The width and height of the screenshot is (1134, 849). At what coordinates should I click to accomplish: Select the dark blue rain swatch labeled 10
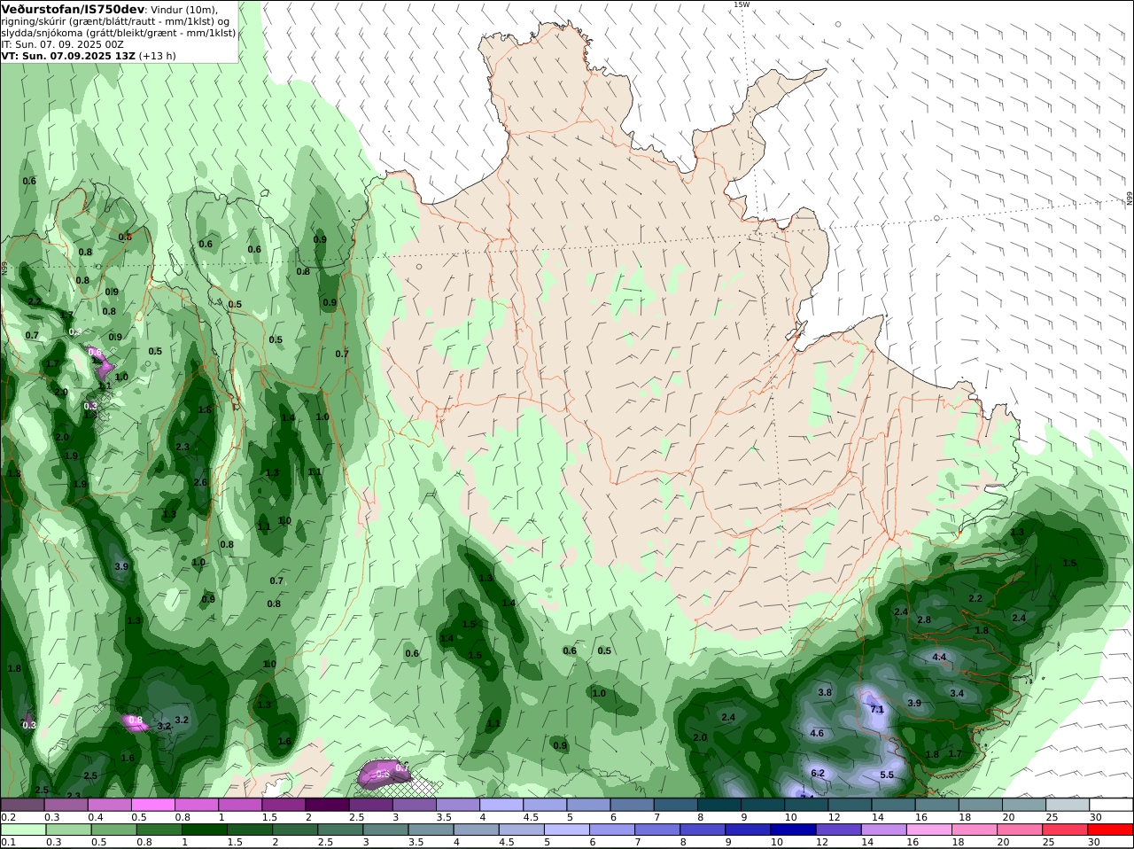pos(793,830)
